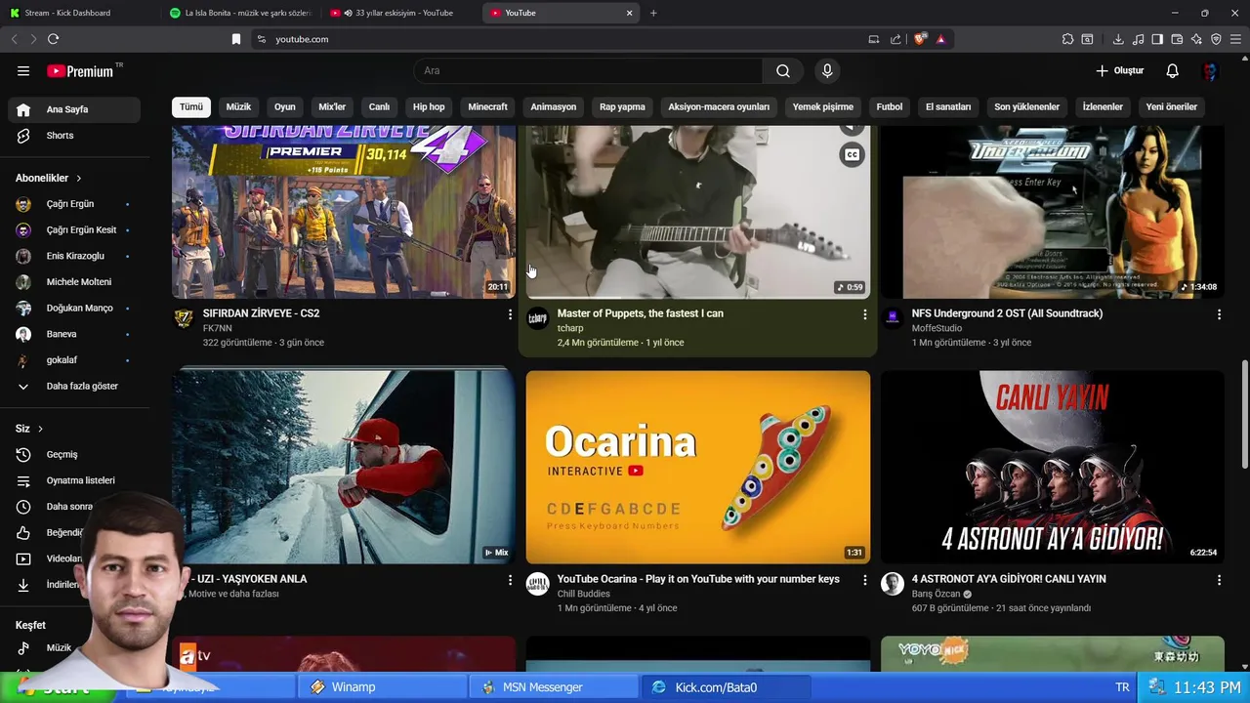Open the Ocarina Interactive video thumbnail
The height and width of the screenshot is (703, 1250).
(698, 467)
